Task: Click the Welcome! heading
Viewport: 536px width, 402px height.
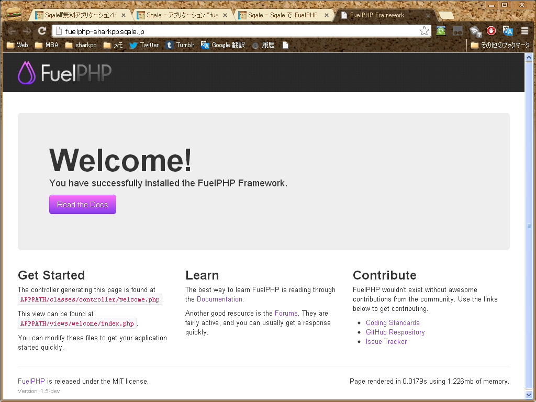Action: pyautogui.click(x=120, y=160)
